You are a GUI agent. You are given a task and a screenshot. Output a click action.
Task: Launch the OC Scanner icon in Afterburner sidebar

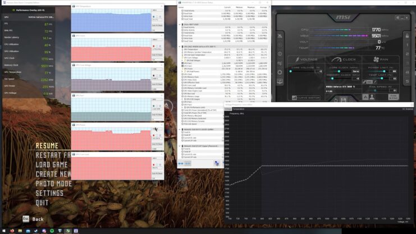click(280, 63)
